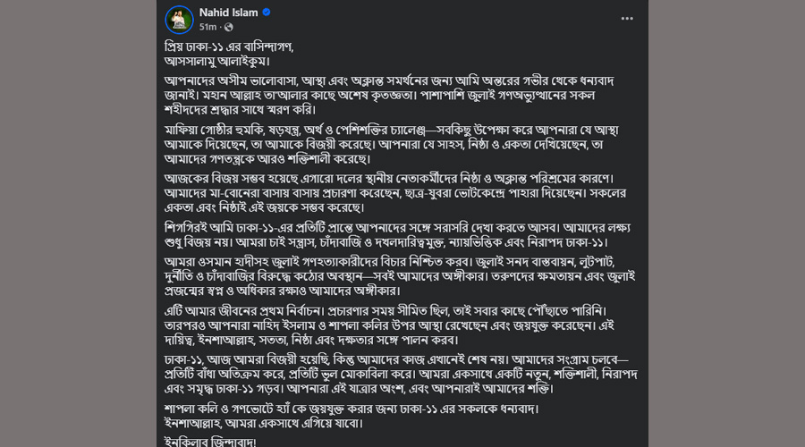Screen dimensions: 805x447
Task: Open the three-dot post options menu
Action: coord(627,18)
